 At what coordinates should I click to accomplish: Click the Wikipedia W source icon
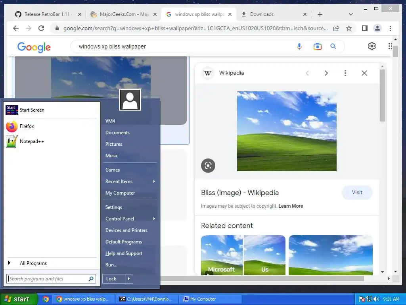click(x=208, y=73)
